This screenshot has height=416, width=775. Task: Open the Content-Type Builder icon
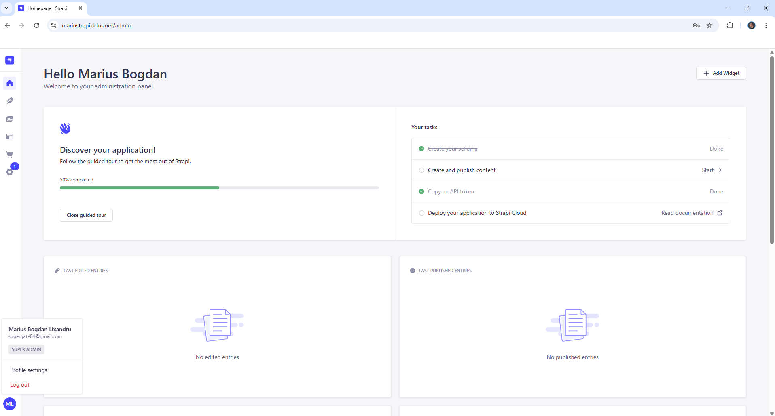(10, 137)
